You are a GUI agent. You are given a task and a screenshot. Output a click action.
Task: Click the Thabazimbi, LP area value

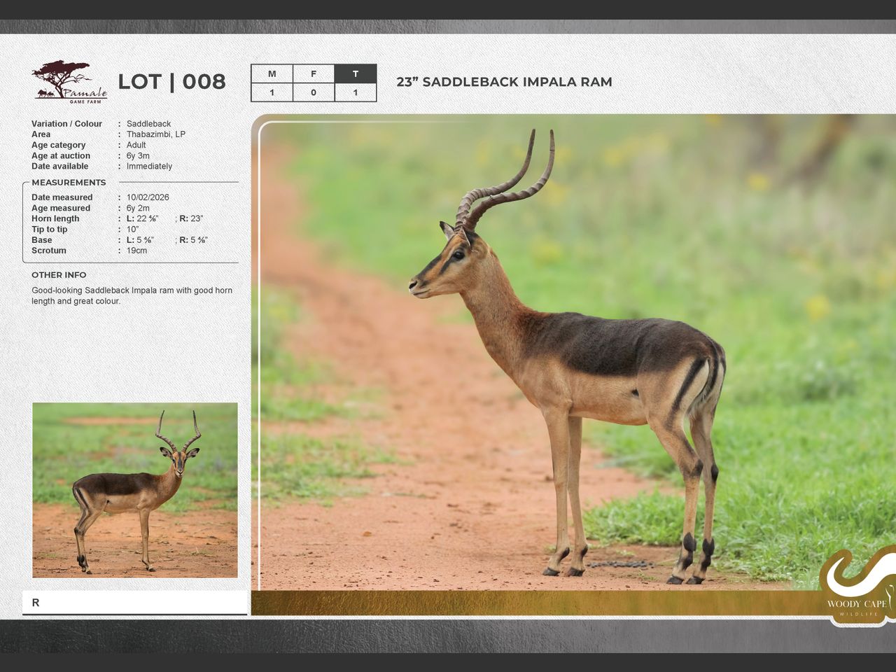coord(156,134)
